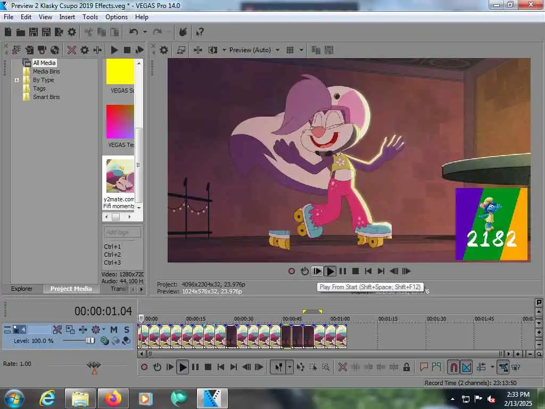This screenshot has height=409, width=545.
Task: Mute track 4 with M button
Action: tap(114, 330)
